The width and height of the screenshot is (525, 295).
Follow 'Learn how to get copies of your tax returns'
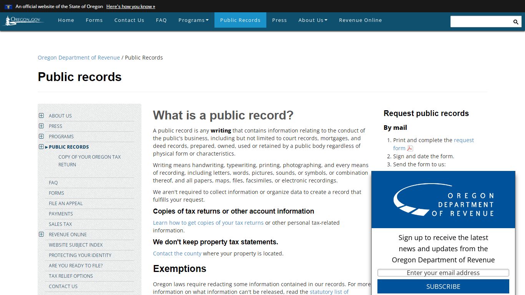208,223
